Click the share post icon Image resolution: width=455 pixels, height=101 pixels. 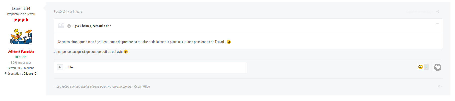[x=438, y=12]
